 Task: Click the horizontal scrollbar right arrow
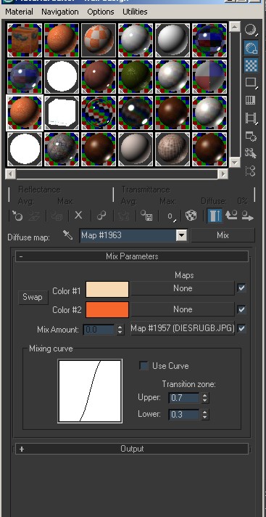[x=223, y=174]
